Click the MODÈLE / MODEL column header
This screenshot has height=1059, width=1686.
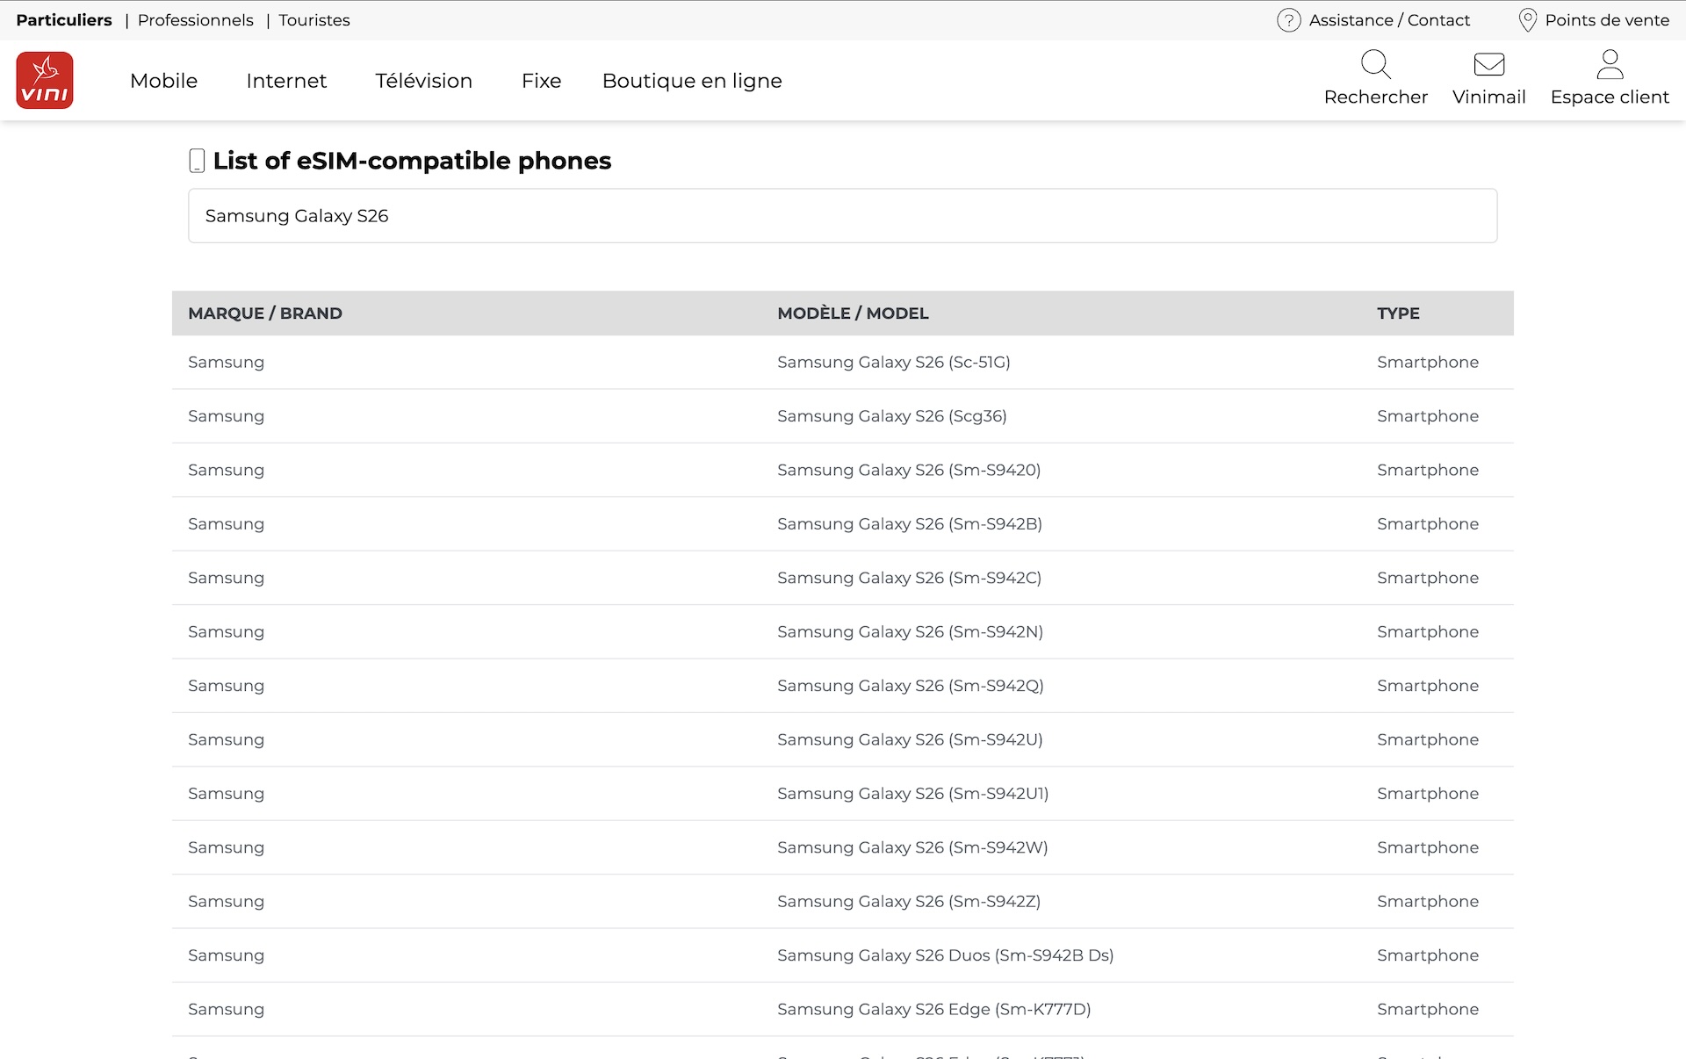click(853, 313)
